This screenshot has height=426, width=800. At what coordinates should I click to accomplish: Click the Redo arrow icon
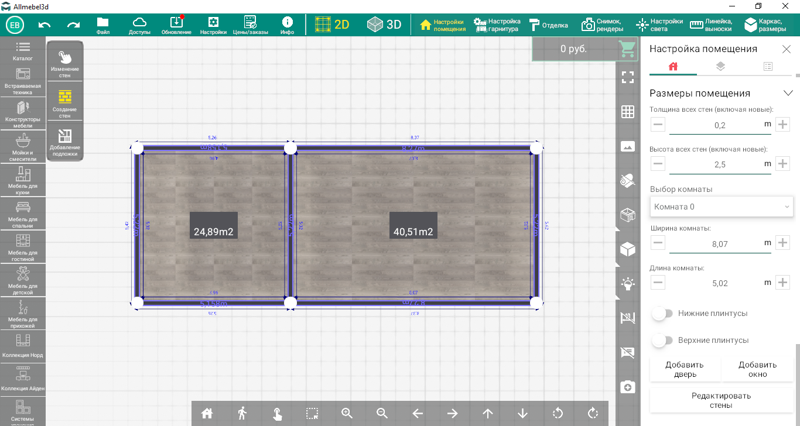point(74,25)
